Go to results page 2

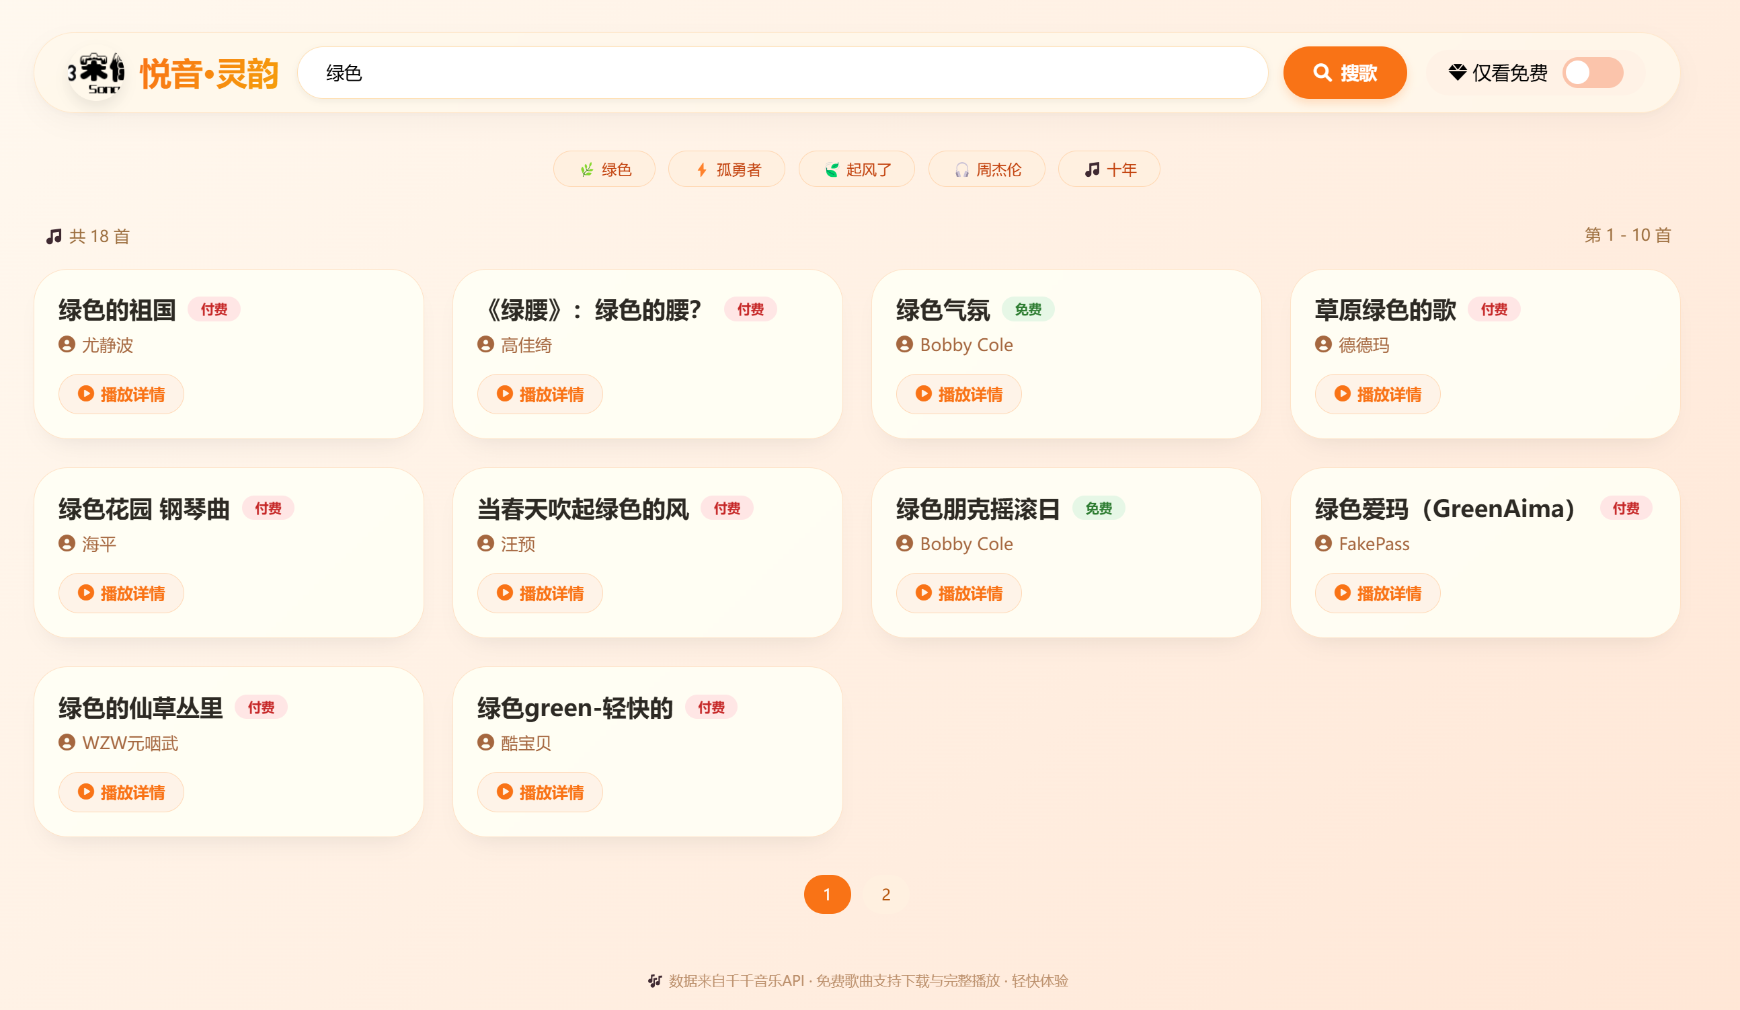(886, 894)
